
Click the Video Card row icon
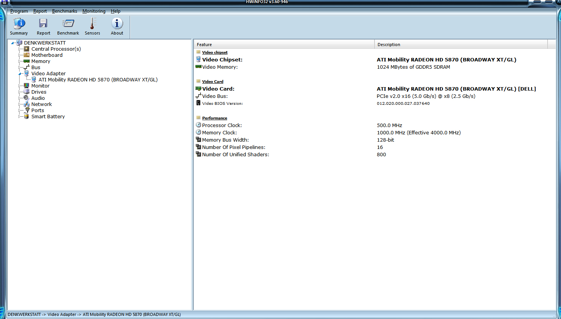click(x=198, y=88)
